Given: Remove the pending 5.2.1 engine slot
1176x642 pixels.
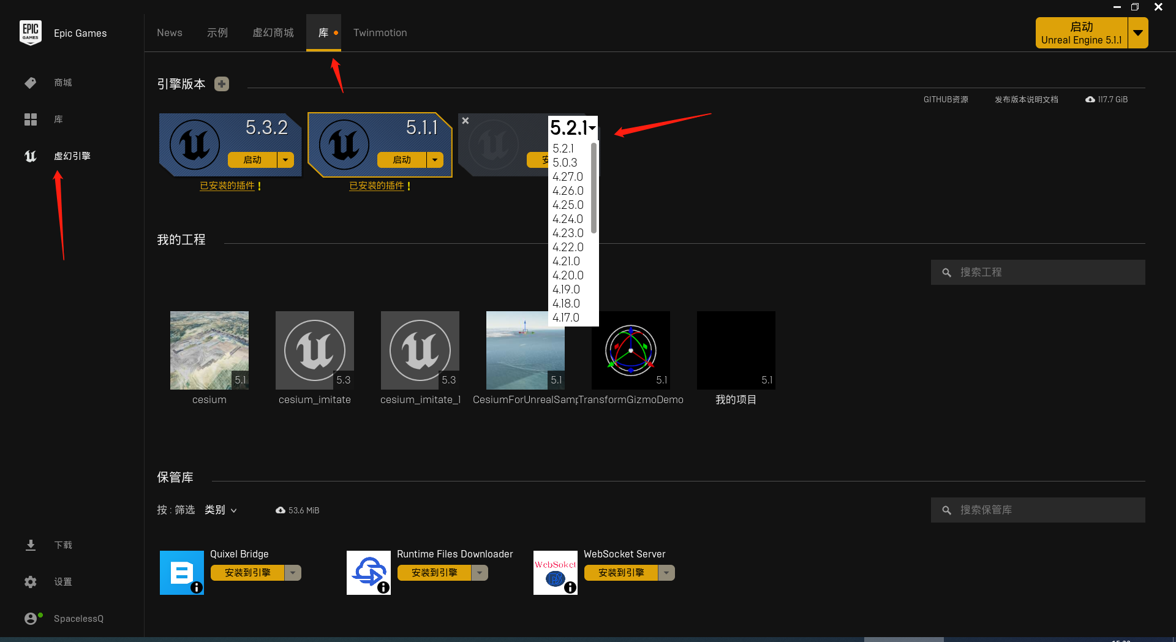Looking at the screenshot, I should [x=466, y=121].
